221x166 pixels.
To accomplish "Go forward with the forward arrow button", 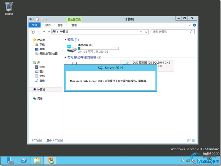I will (39, 32).
